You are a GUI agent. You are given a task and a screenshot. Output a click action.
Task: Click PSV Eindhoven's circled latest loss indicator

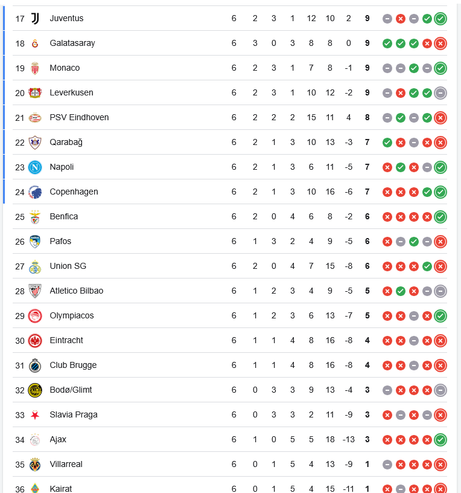click(x=440, y=118)
